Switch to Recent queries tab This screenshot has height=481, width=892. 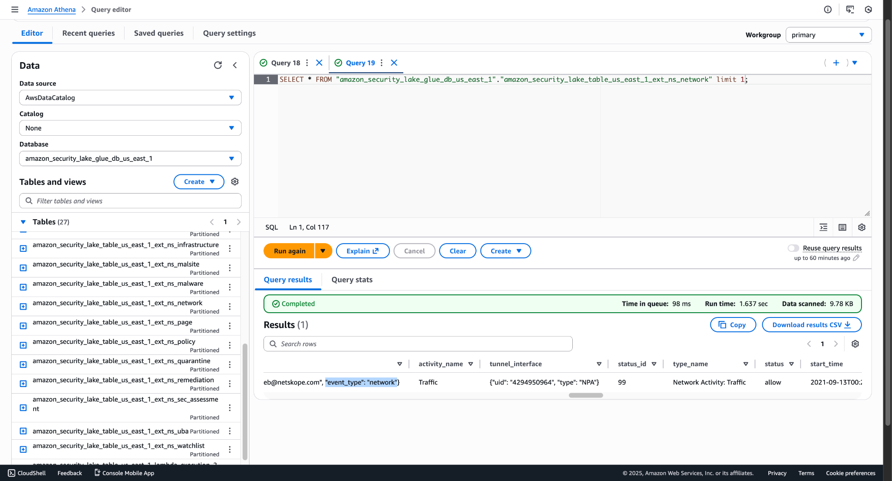[88, 33]
